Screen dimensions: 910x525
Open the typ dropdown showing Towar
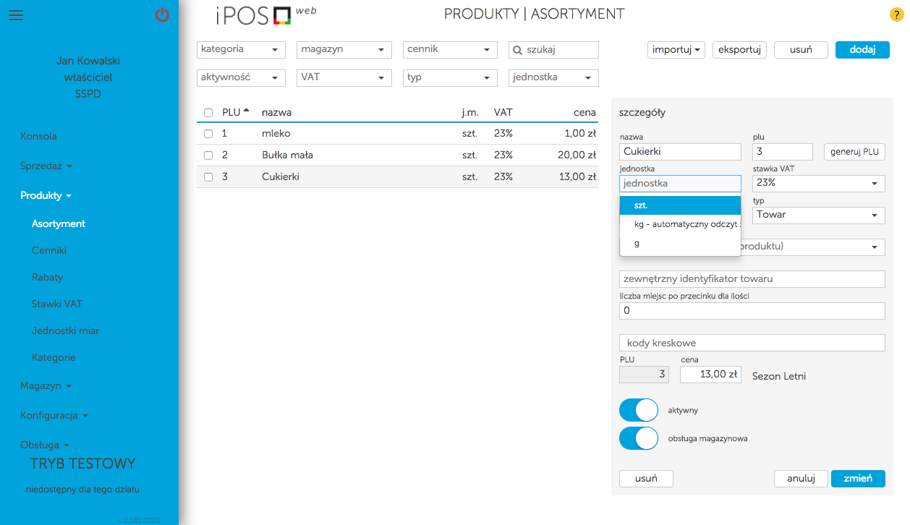[818, 215]
